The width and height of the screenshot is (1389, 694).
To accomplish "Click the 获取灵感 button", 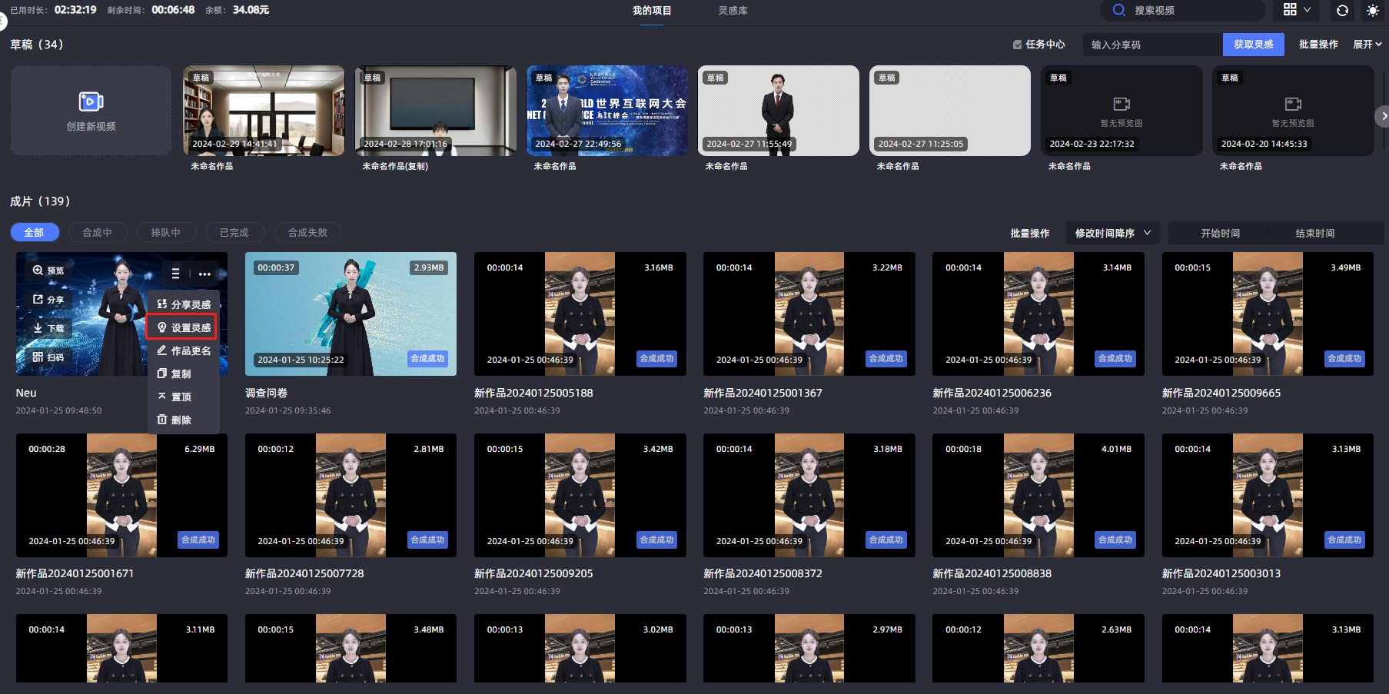I will click(x=1254, y=45).
